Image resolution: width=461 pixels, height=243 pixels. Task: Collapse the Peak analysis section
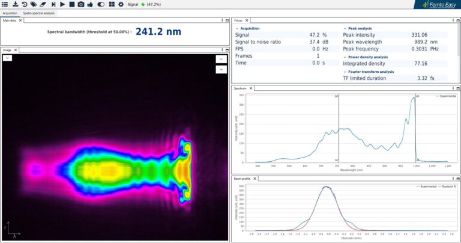[345, 28]
